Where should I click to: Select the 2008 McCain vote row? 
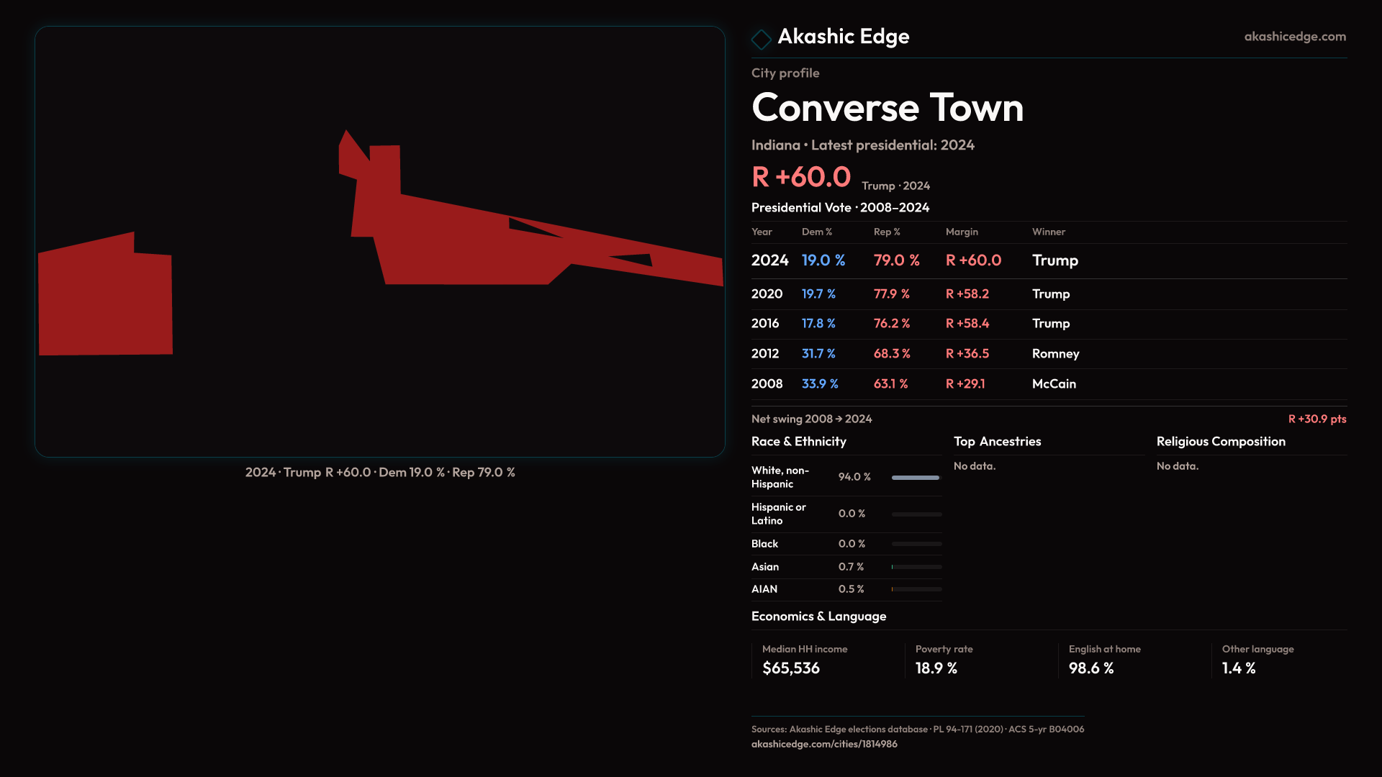(1048, 384)
